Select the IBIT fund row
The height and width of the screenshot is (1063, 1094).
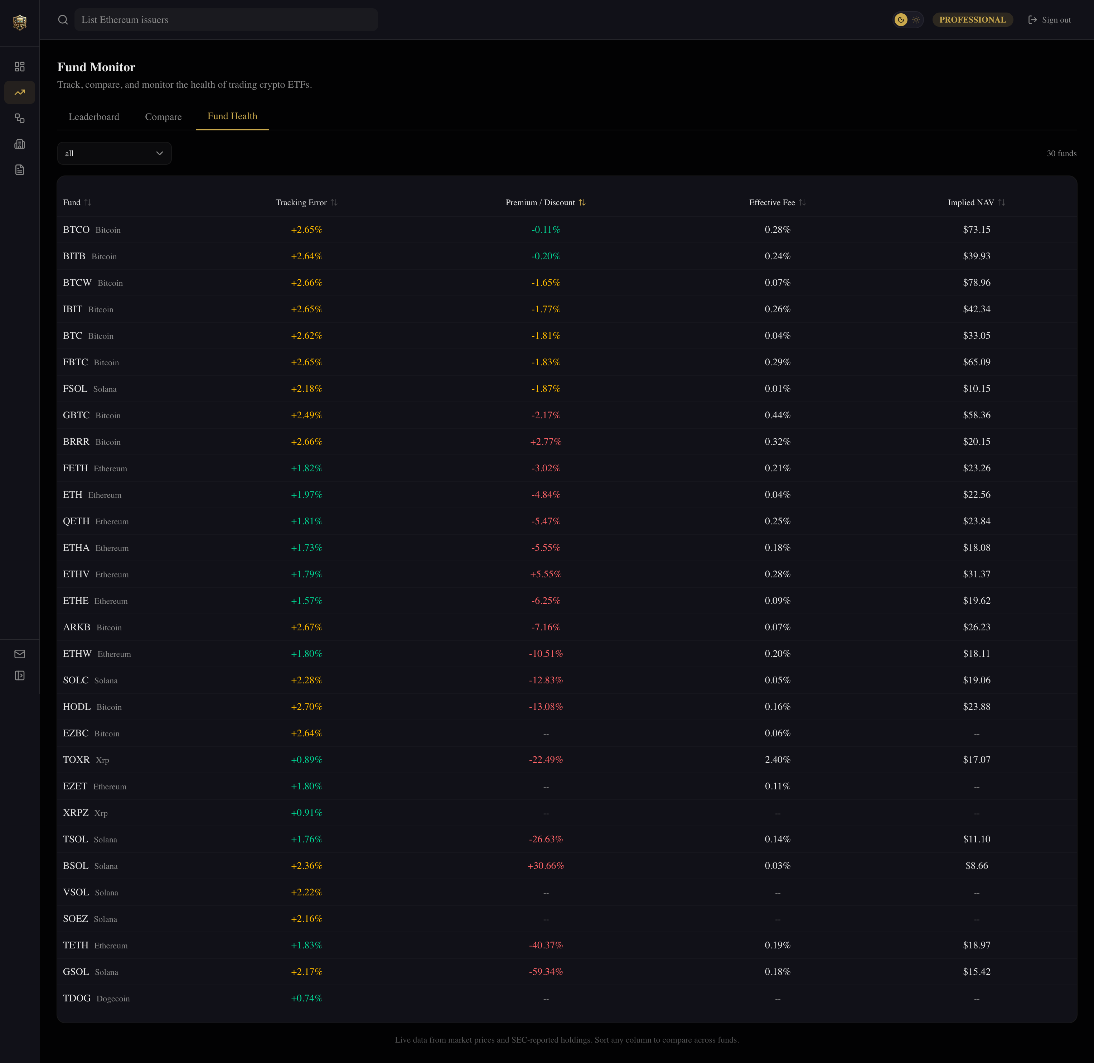click(567, 309)
